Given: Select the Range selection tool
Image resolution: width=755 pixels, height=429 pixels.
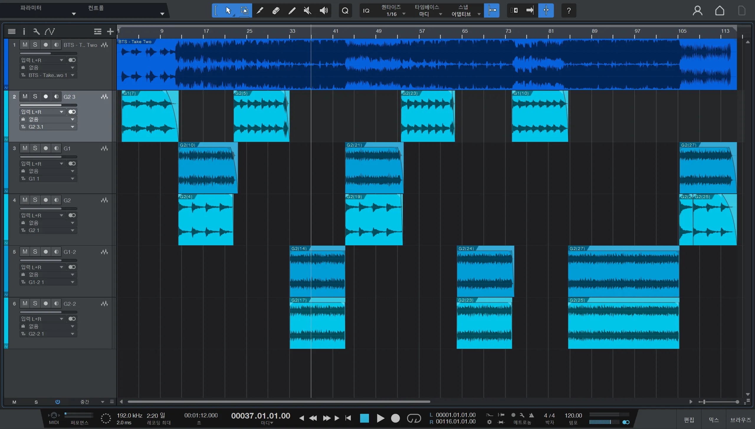Looking at the screenshot, I should point(244,11).
